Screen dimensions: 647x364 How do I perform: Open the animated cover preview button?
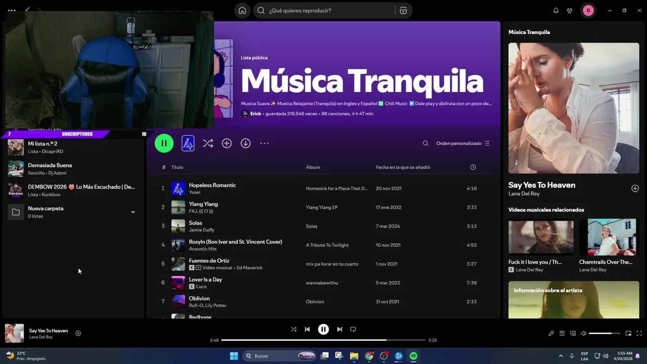click(188, 144)
